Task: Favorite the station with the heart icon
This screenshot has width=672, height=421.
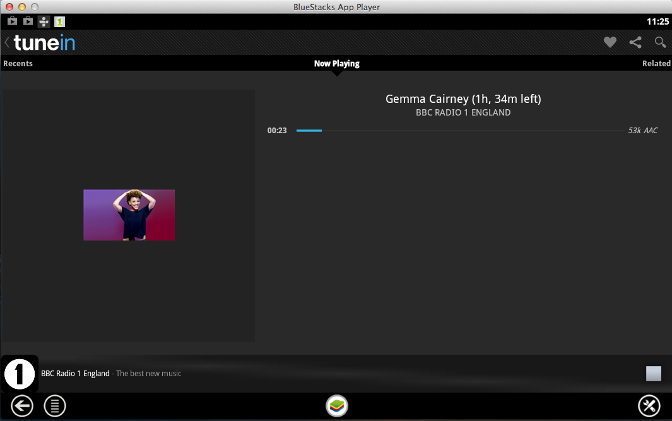Action: point(610,42)
